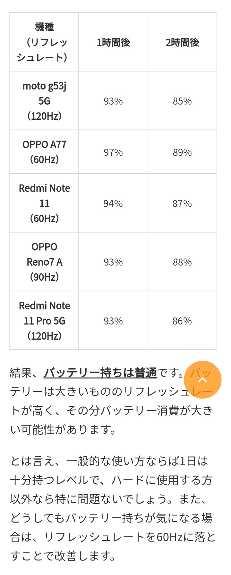The width and height of the screenshot is (231, 575).
Task: Click the 86% battery value
Action: point(182,321)
